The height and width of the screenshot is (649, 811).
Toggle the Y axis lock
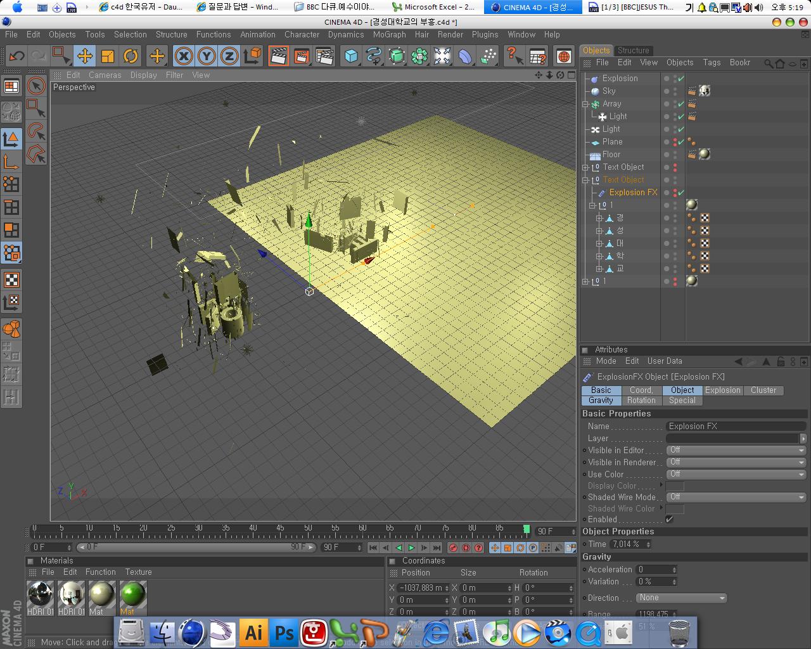207,56
